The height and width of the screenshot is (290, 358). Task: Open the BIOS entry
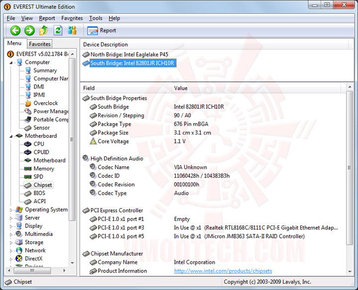[x=39, y=193]
